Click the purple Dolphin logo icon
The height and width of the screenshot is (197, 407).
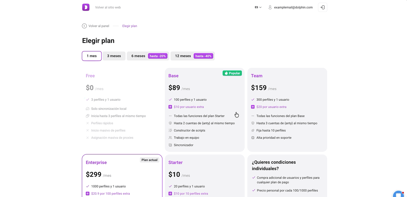86,7
